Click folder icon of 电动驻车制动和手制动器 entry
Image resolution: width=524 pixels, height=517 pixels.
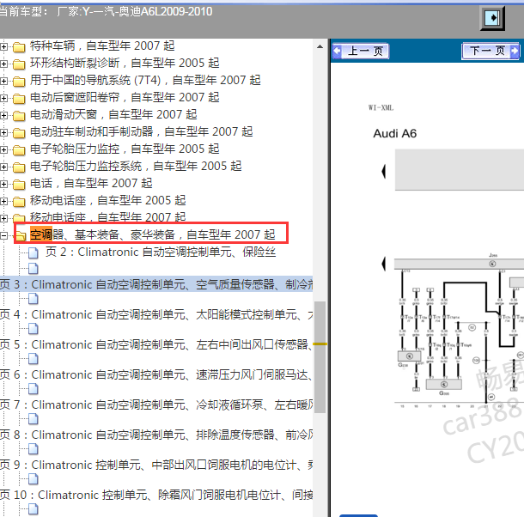(19, 132)
